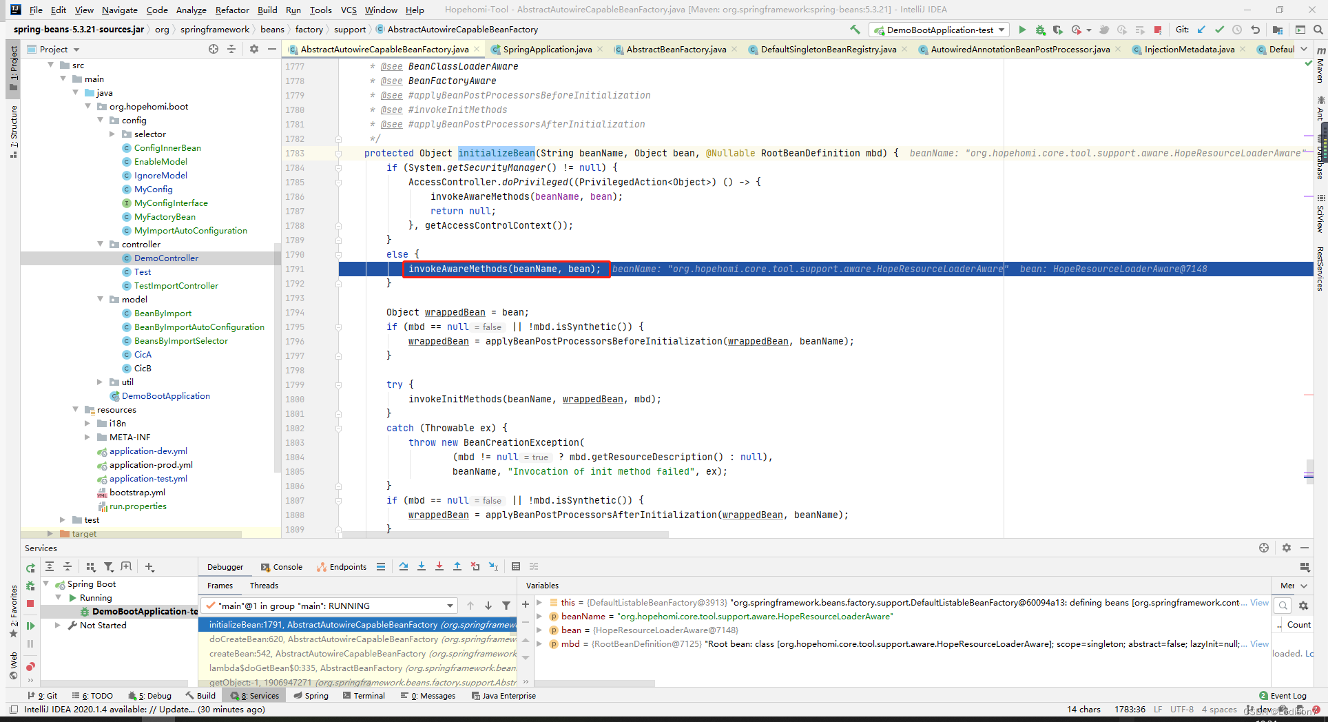Click Rerun icon in Services panel

[x=30, y=568]
